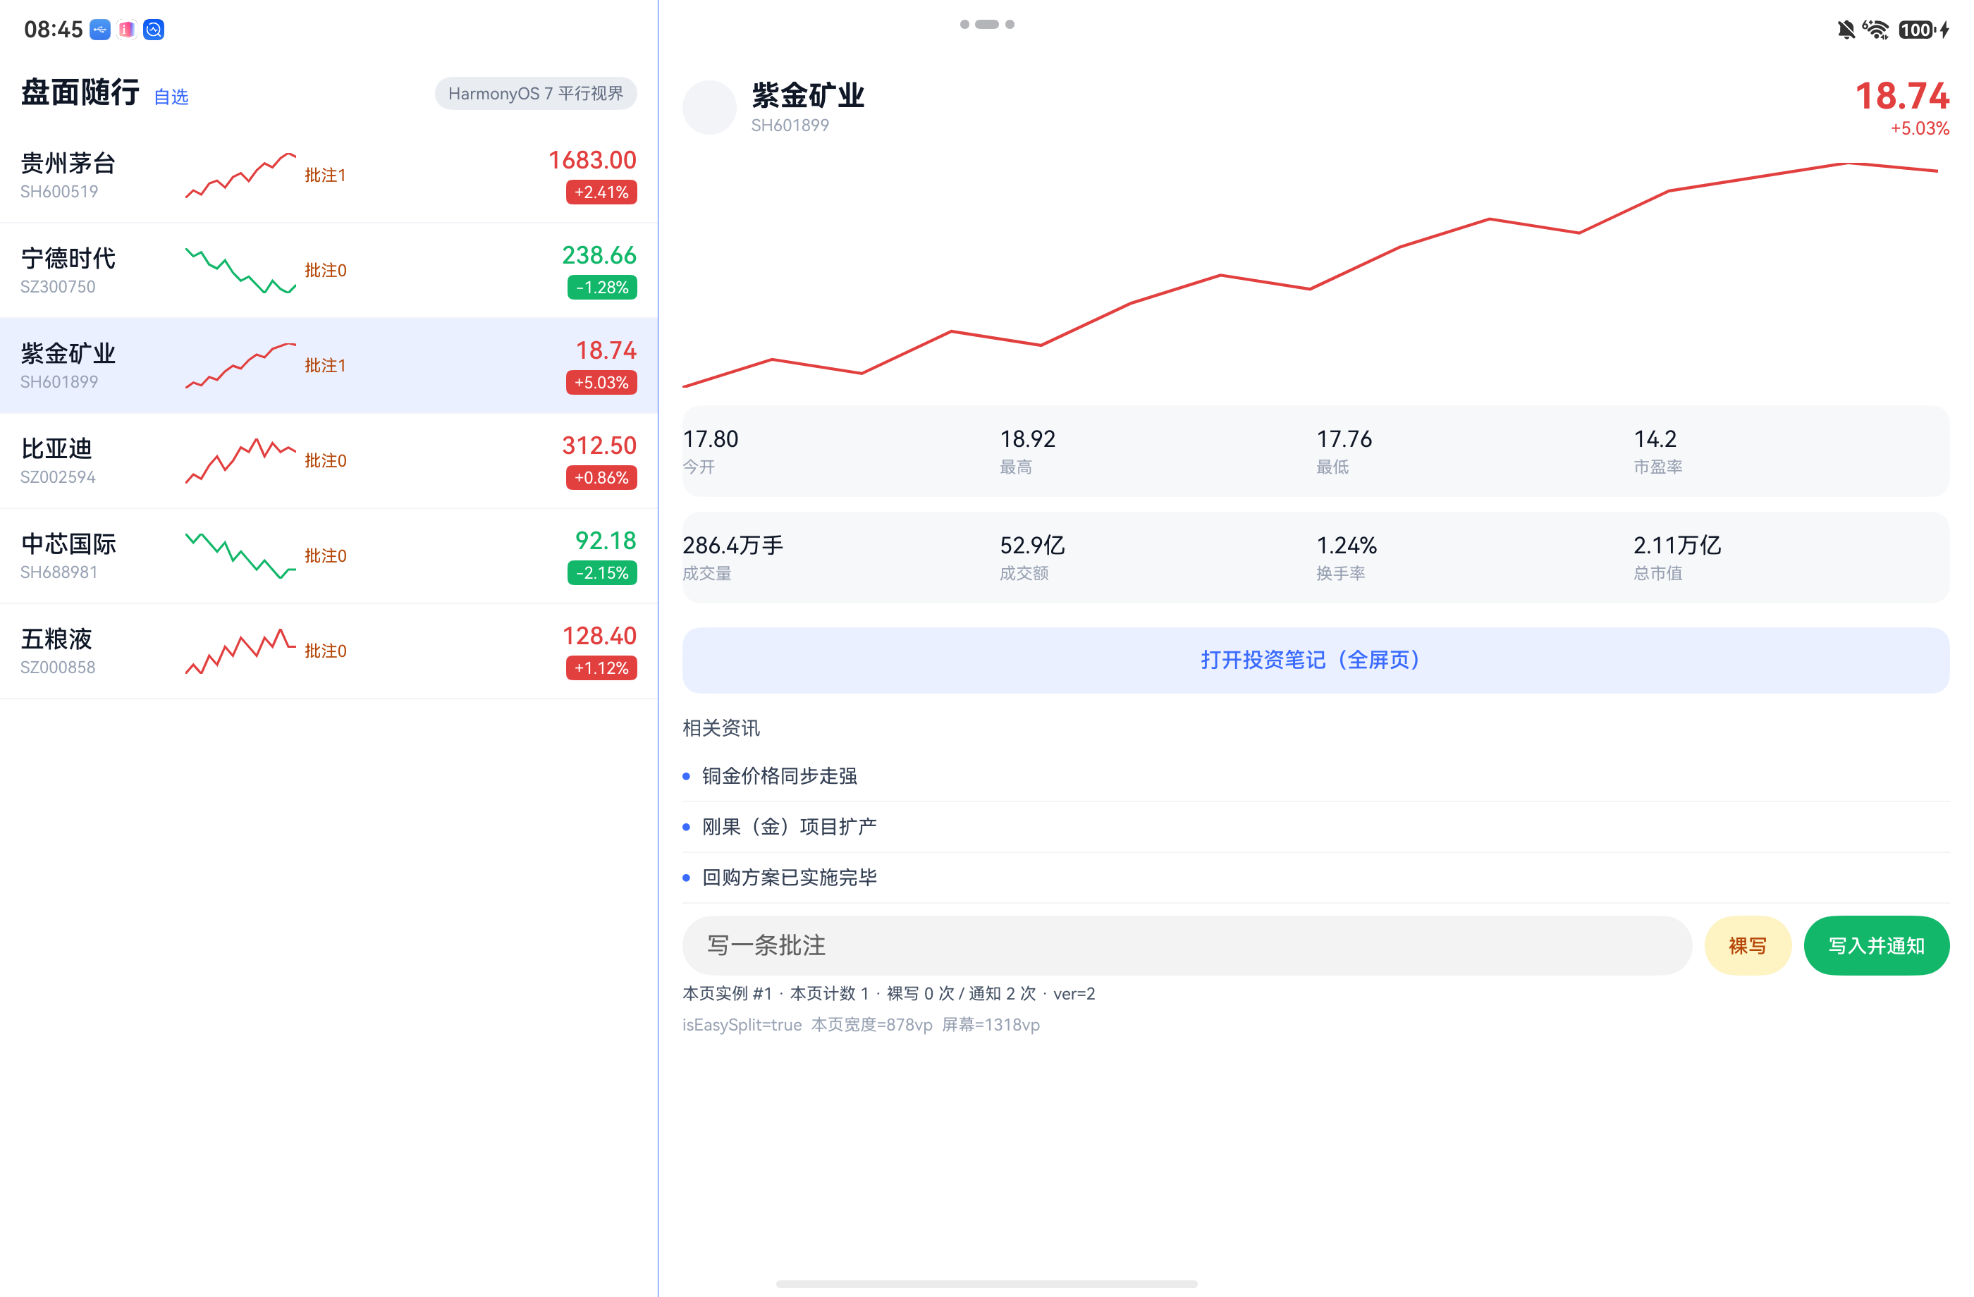
Task: Click the 自选 tab label
Action: coord(171,97)
